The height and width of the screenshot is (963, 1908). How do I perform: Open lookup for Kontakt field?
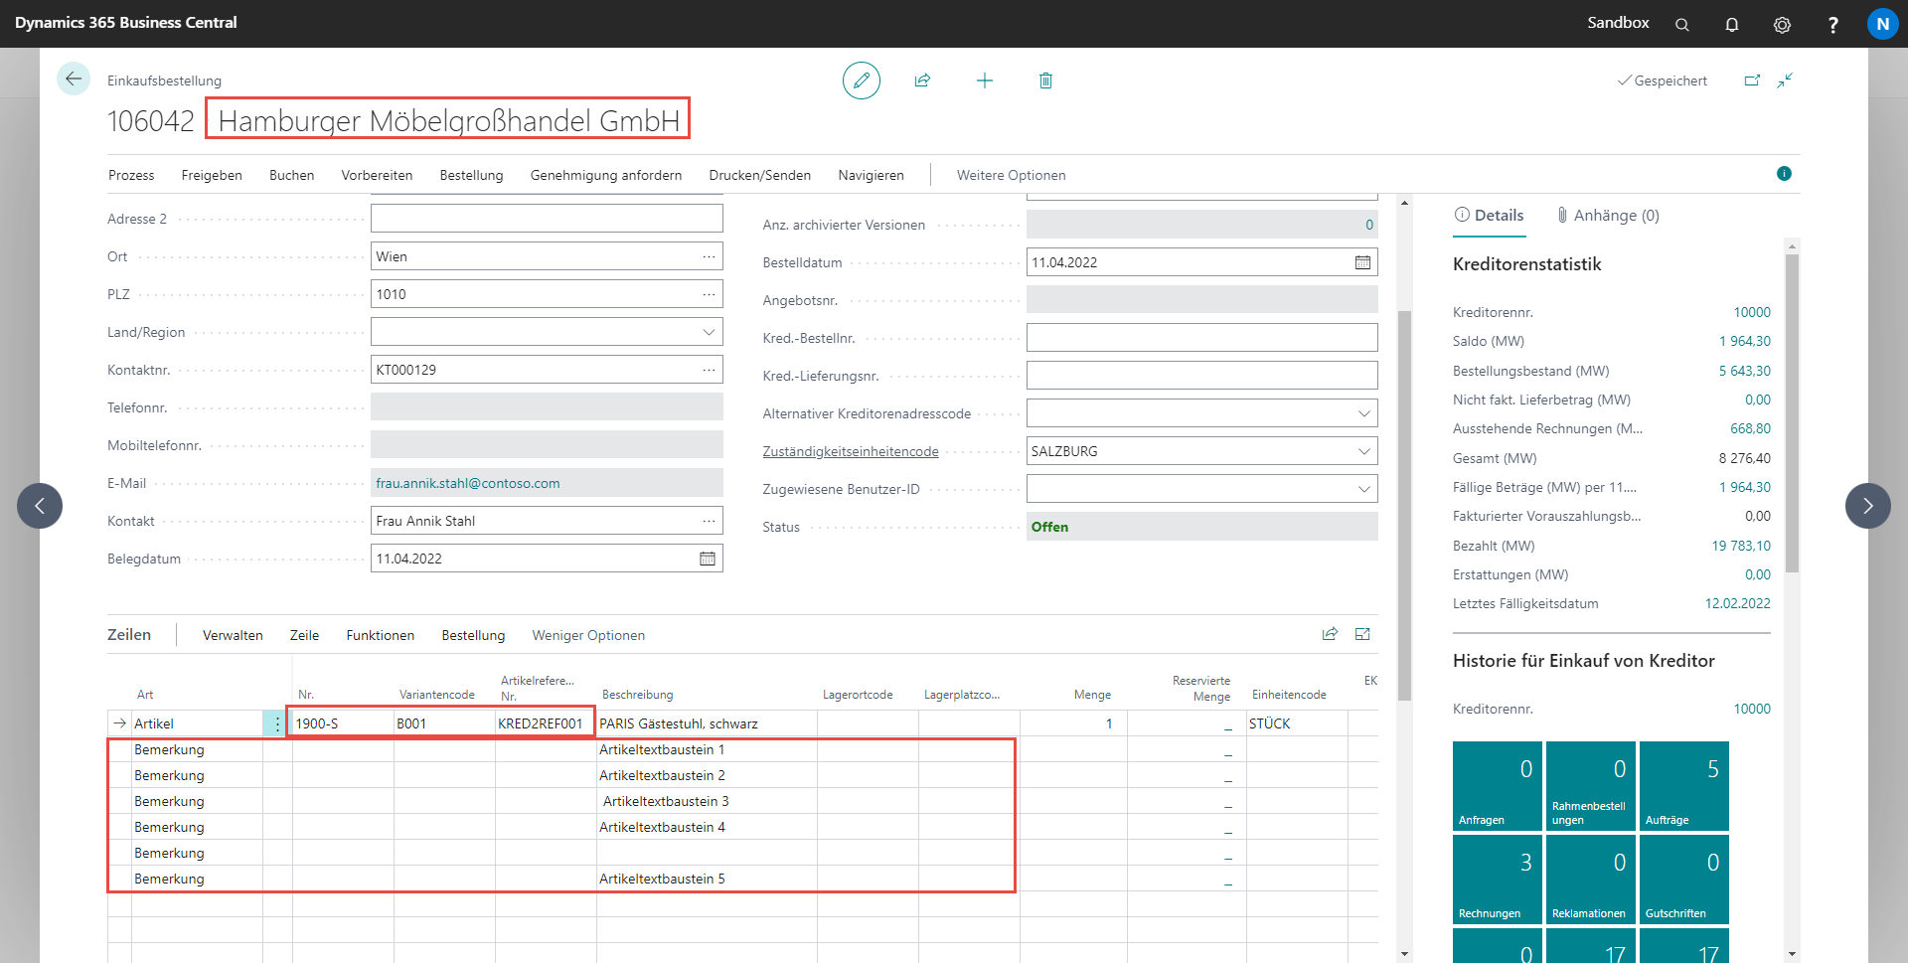point(709,521)
